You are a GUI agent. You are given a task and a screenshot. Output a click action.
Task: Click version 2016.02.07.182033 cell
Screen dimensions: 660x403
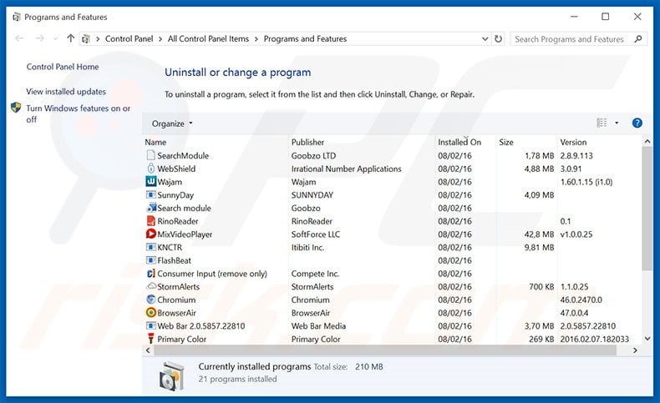(x=594, y=339)
